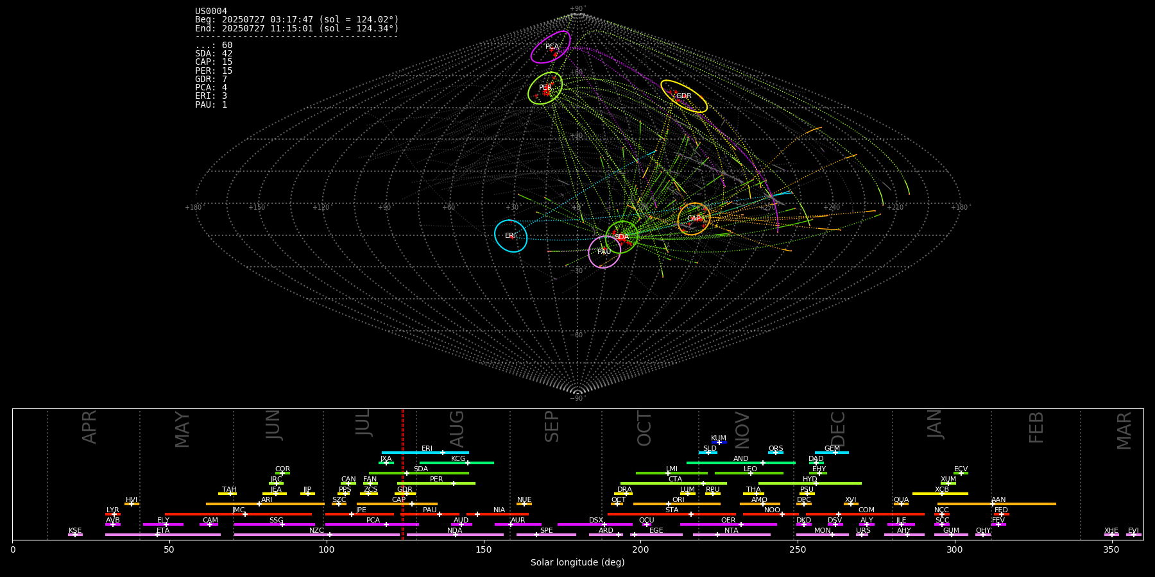Click GDR label inside yellow ellipse on sky map
The height and width of the screenshot is (577, 1155).
coord(684,96)
